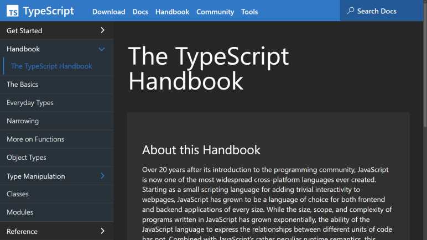
Task: Open The Basics page
Action: click(x=22, y=85)
